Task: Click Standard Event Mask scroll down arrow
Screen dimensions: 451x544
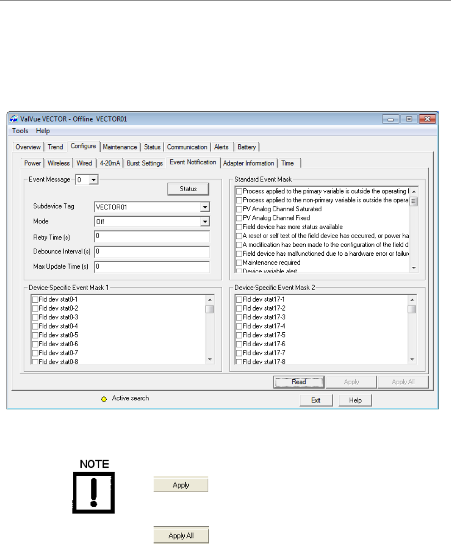Action: click(414, 268)
